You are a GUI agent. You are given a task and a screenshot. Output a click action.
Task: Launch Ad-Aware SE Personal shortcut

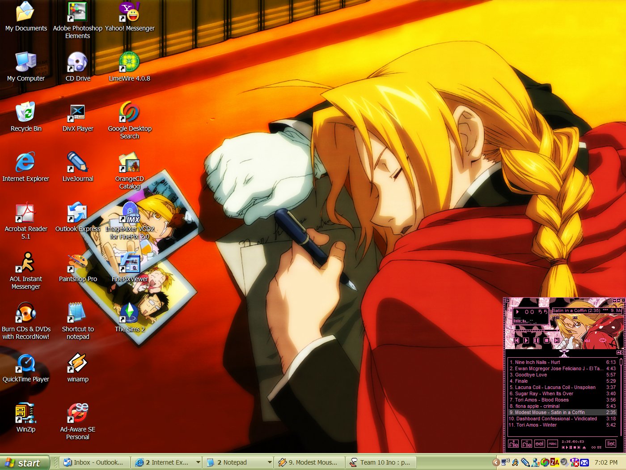click(x=78, y=422)
